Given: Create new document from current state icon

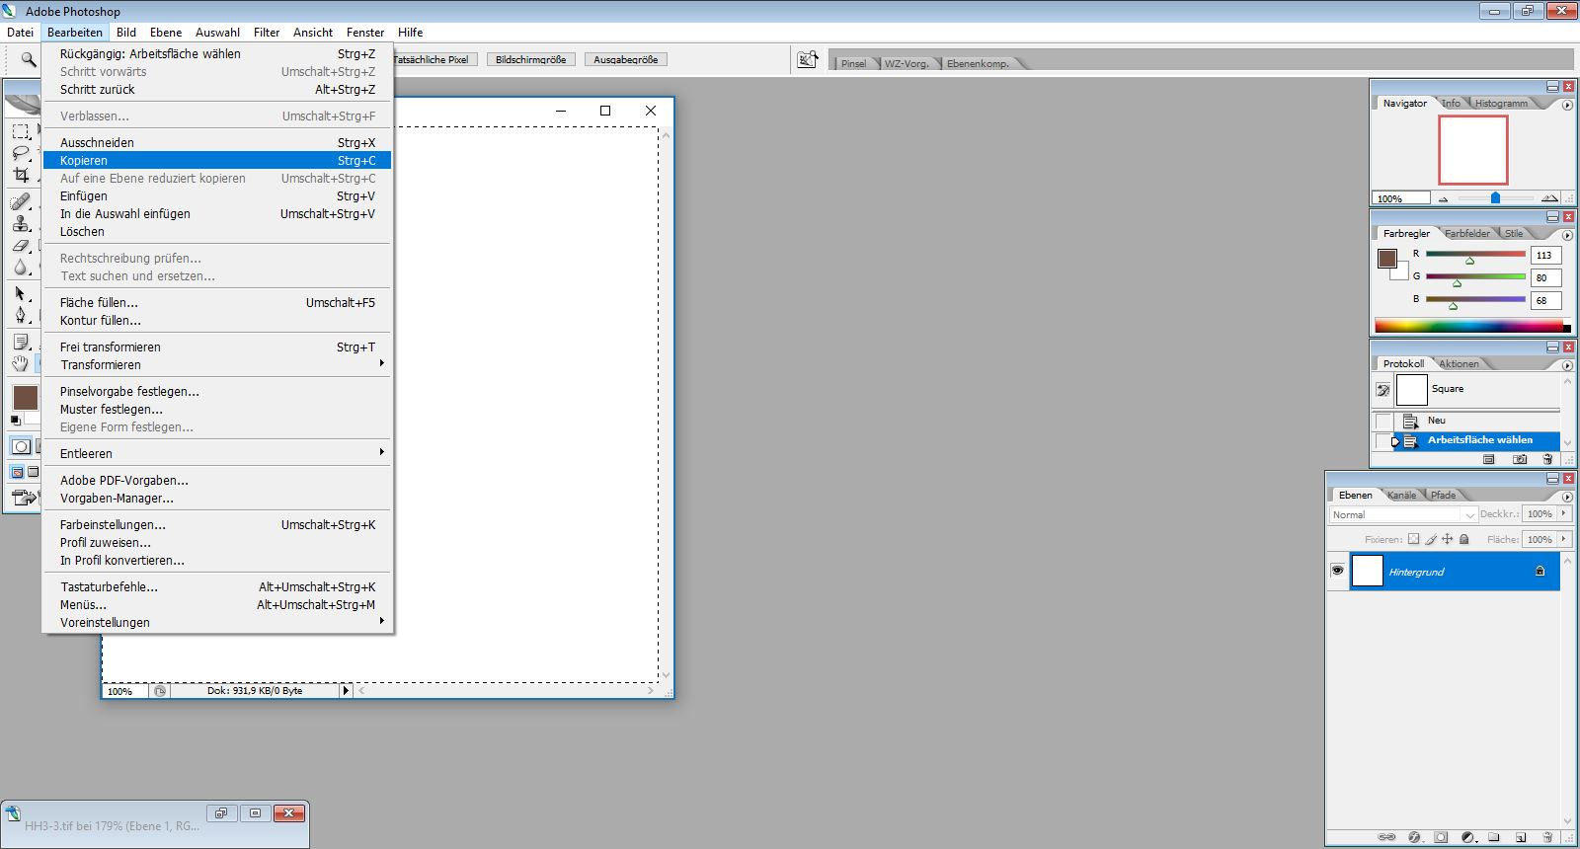Looking at the screenshot, I should [x=1489, y=459].
